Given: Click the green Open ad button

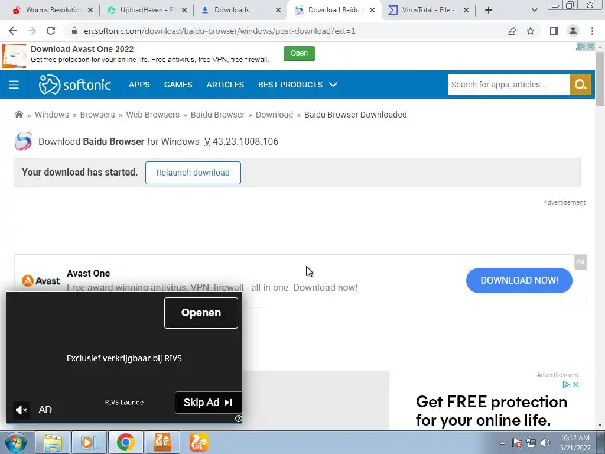Looking at the screenshot, I should (x=299, y=53).
